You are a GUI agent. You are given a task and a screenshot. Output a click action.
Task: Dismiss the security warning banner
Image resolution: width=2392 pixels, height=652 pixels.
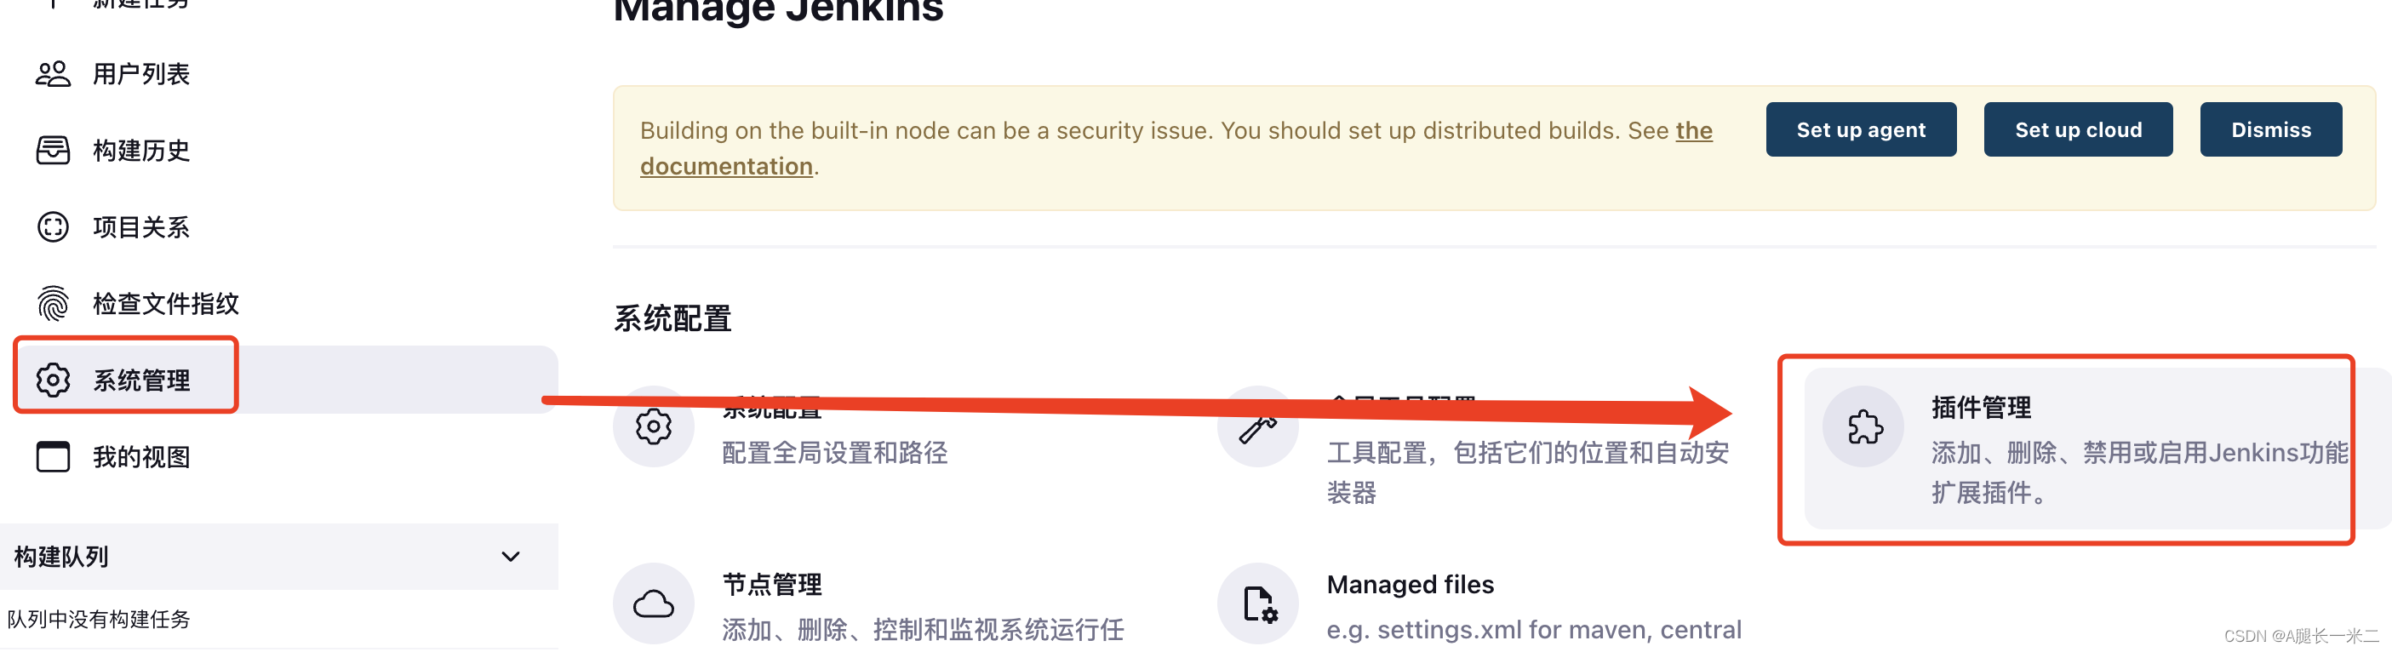click(2270, 130)
